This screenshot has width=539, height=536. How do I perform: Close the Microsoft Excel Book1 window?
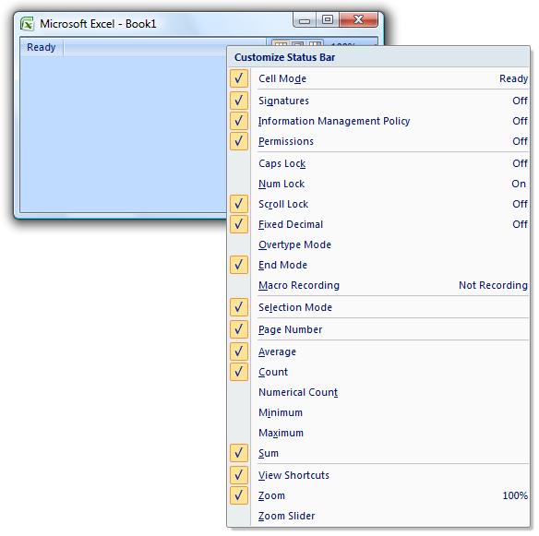pos(358,20)
